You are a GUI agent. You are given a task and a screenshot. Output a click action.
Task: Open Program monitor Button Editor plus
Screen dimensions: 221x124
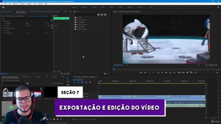pyautogui.click(x=217, y=73)
